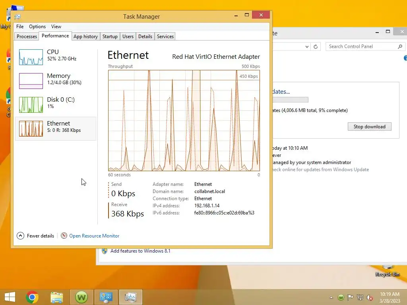Image resolution: width=407 pixels, height=305 pixels.
Task: Select the Performance tab
Action: pyautogui.click(x=55, y=36)
